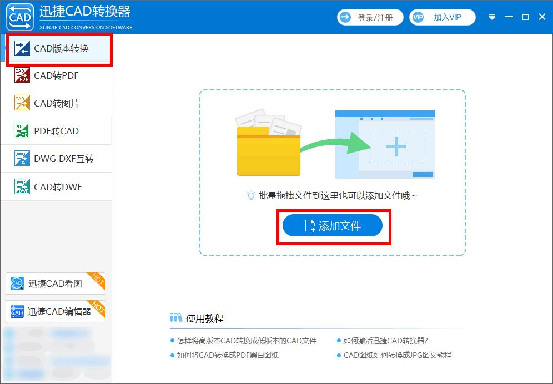Click the XUNJIE CAD CONVERSION SOFTWARE subtitle

point(86,27)
